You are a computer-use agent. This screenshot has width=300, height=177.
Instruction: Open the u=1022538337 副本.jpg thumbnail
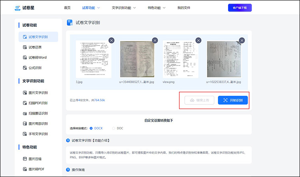coord(224,59)
